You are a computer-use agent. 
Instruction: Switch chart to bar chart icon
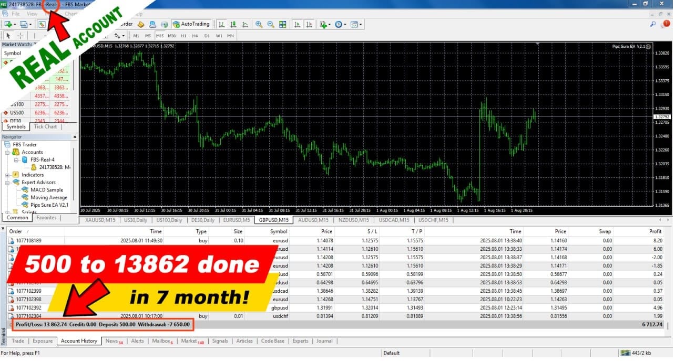(x=222, y=24)
